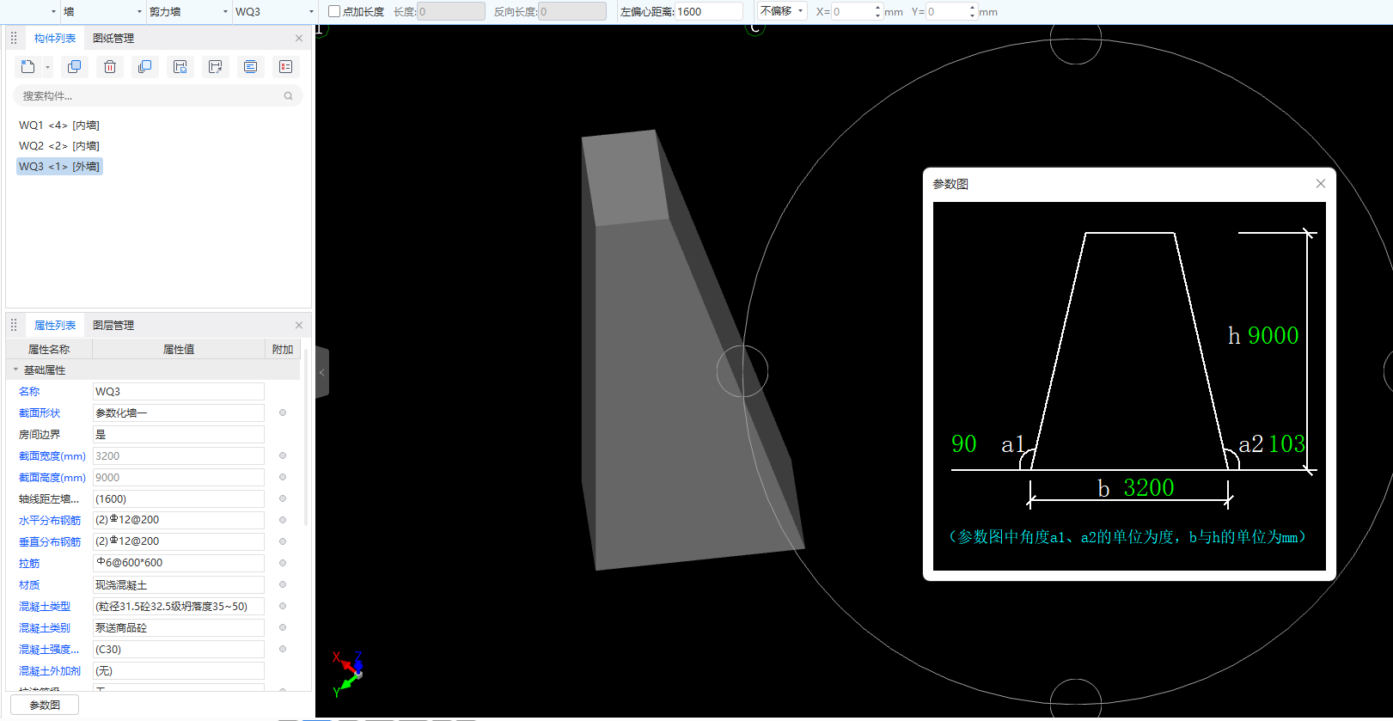Close the 参数图 dialog
Screen dimensions: 1393x721
(1321, 183)
